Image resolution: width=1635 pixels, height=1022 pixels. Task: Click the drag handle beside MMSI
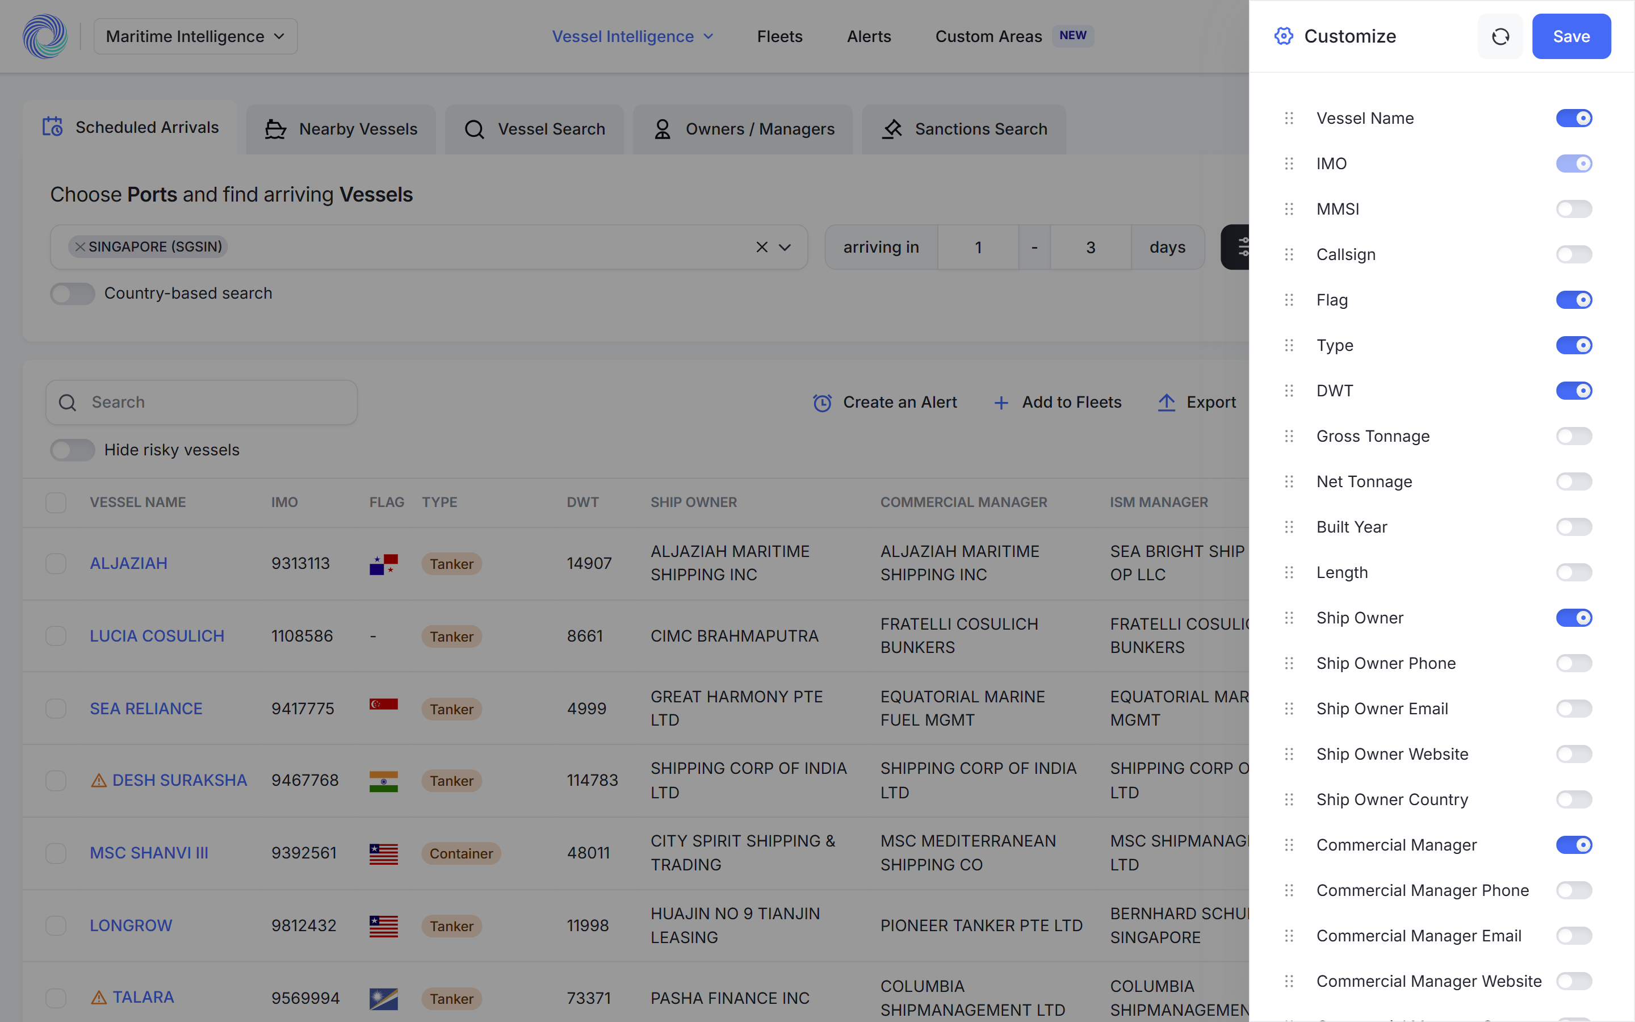[1289, 209]
